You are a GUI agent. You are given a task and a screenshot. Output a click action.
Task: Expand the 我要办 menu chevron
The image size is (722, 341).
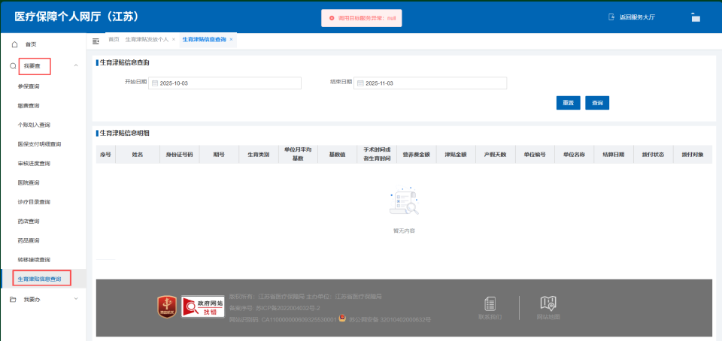pyautogui.click(x=76, y=299)
